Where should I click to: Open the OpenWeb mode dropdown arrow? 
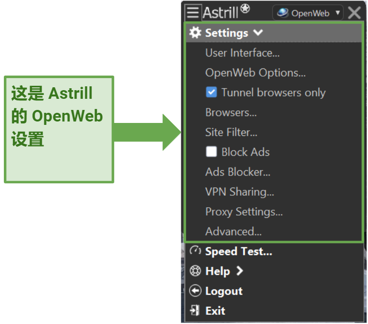[338, 13]
